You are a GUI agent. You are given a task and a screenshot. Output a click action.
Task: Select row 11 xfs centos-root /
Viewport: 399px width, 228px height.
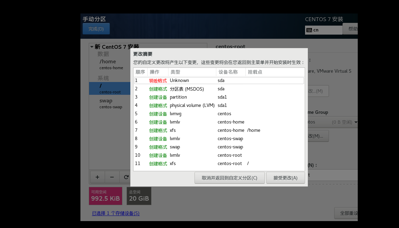tap(219, 164)
